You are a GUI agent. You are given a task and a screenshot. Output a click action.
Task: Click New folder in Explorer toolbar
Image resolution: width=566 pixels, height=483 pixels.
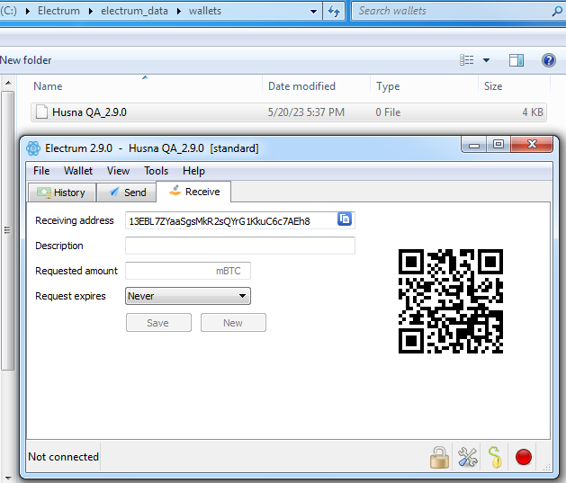25,60
